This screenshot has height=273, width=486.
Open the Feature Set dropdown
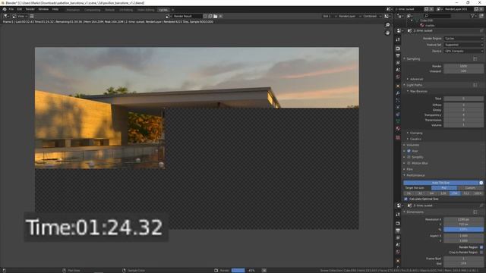(x=463, y=45)
